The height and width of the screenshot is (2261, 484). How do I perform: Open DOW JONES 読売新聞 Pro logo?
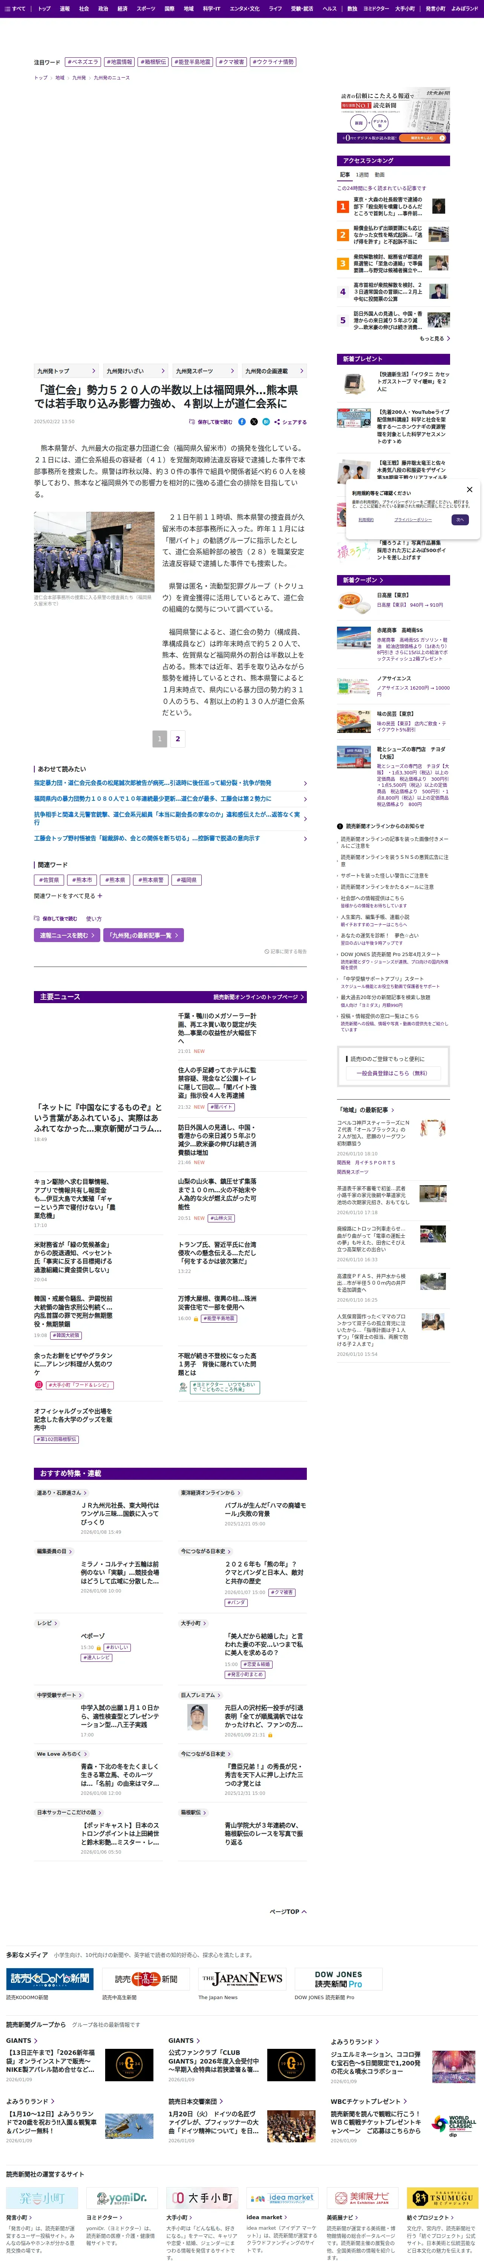point(337,1978)
